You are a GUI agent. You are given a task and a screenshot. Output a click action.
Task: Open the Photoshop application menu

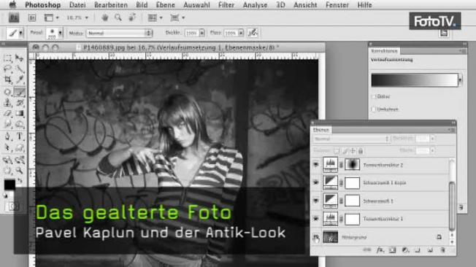tap(42, 5)
